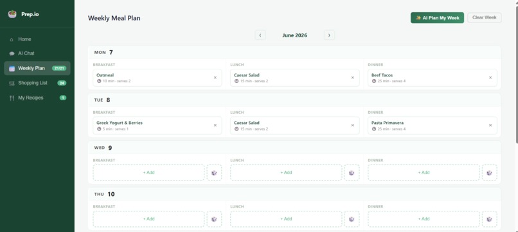This screenshot has width=518, height=232.
Task: Click the June 2026 month label
Action: click(x=295, y=35)
